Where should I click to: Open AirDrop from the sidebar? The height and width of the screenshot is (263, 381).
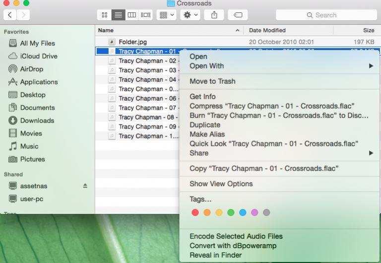[31, 69]
